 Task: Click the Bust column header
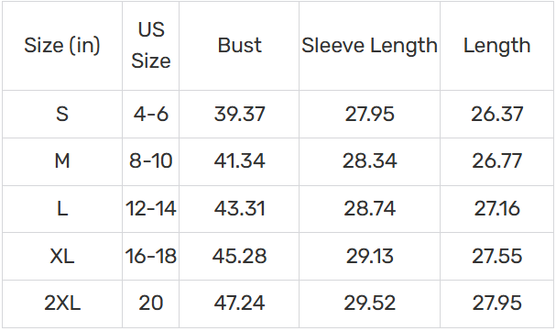click(x=239, y=46)
